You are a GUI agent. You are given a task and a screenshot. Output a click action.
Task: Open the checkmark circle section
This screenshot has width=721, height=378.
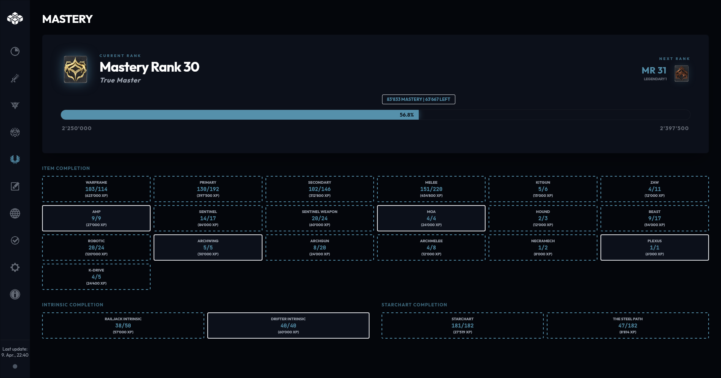[15, 240]
